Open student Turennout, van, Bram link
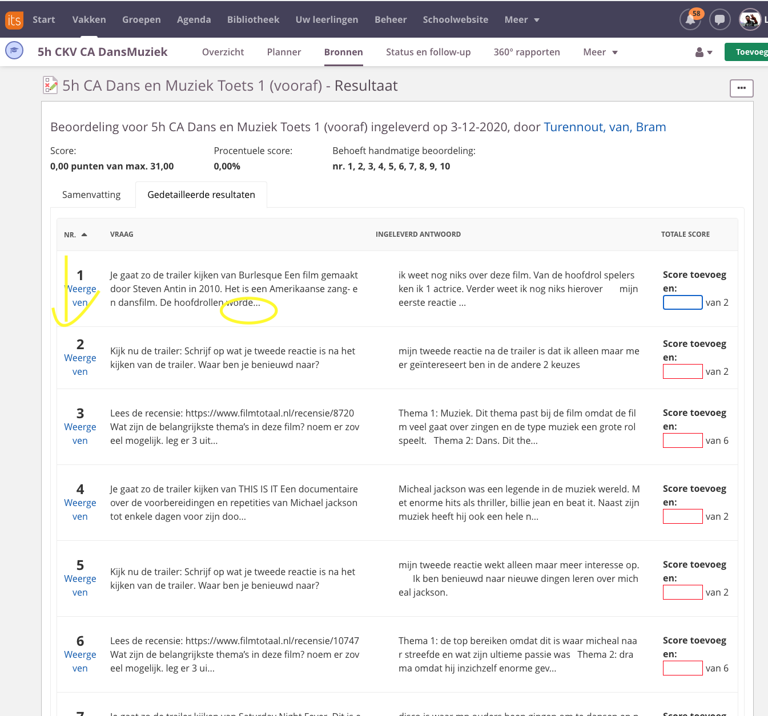The image size is (768, 716). pos(604,127)
